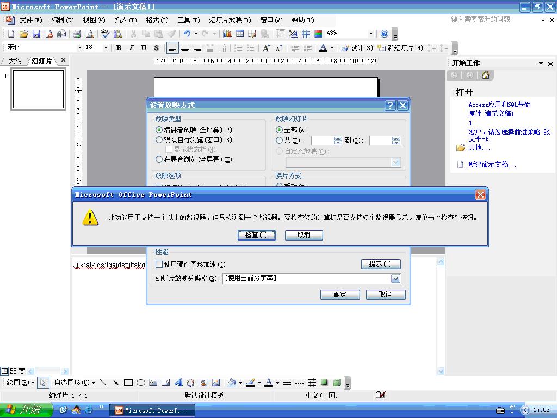This screenshot has width=557, height=418.
Task: Apply text Shadow formatting
Action: (156, 48)
